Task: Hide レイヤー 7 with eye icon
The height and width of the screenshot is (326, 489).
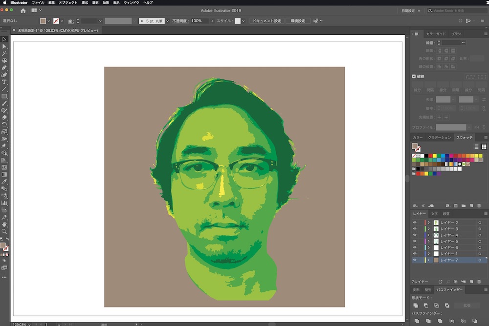Action: [415, 261]
